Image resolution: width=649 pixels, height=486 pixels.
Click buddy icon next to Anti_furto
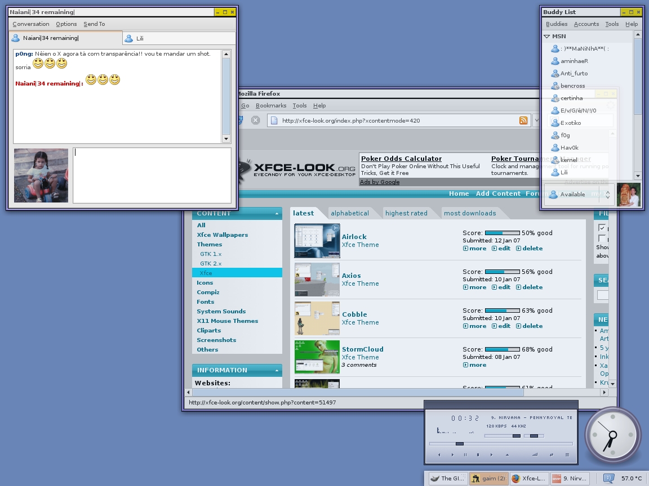[x=555, y=73]
